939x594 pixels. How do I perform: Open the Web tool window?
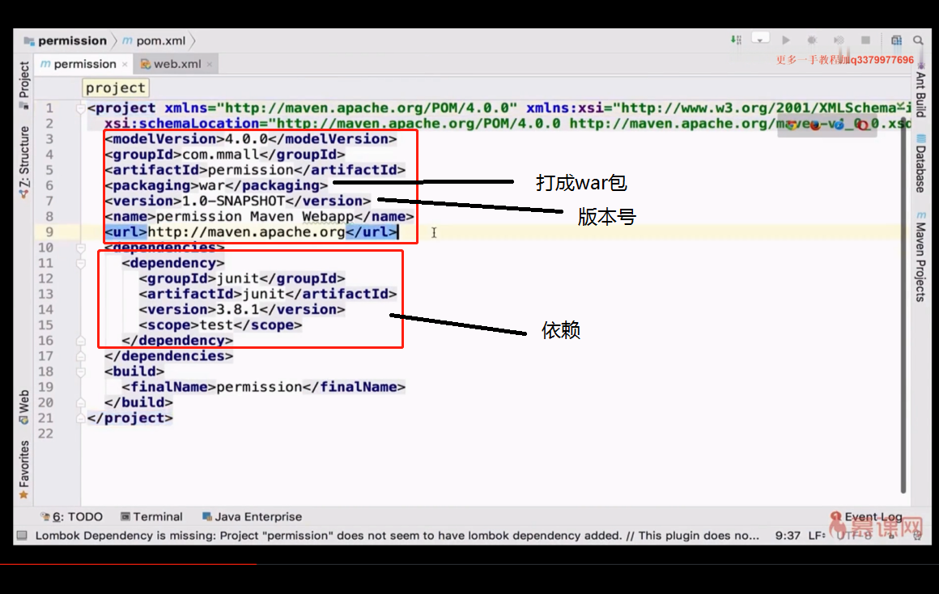[24, 406]
